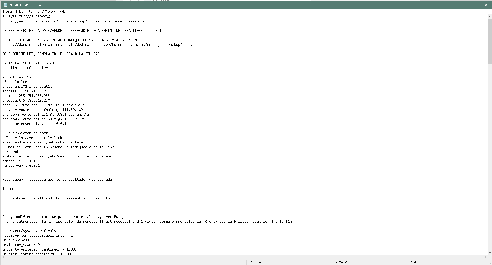Click 'post-up route add default gw' line
The image size is (492, 265).
[45, 110]
